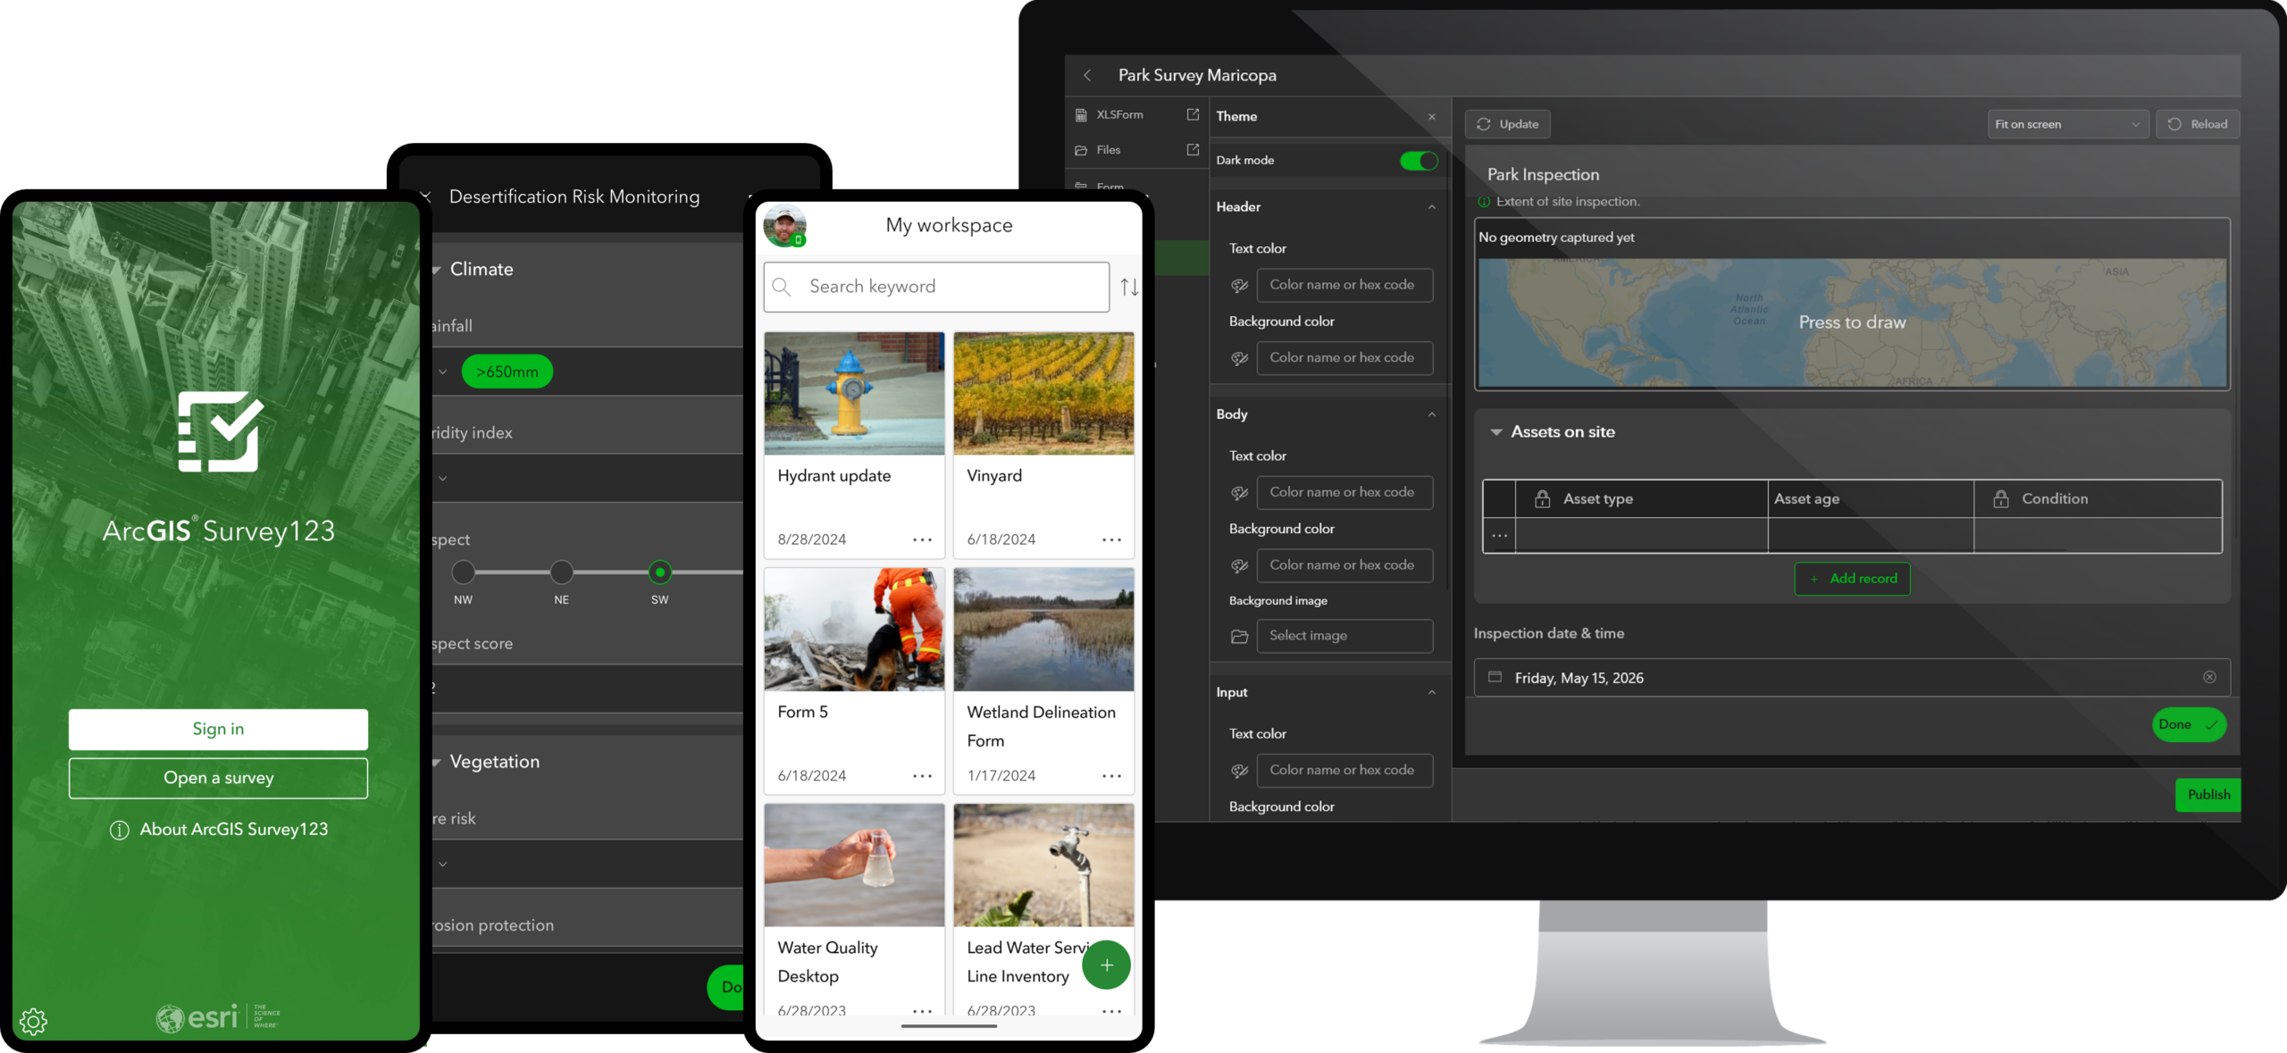Select NE aspect option
Viewport: 2287px width, 1053px height.
point(561,572)
